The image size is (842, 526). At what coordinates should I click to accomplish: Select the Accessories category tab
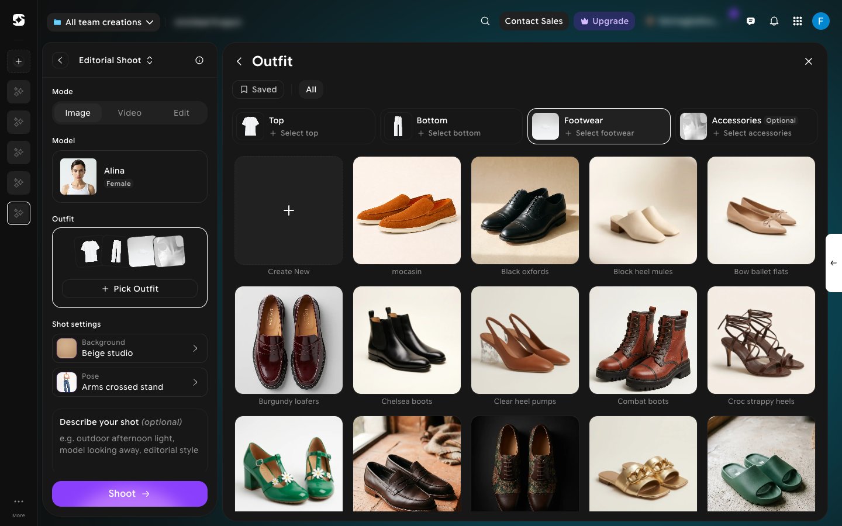[x=747, y=126]
